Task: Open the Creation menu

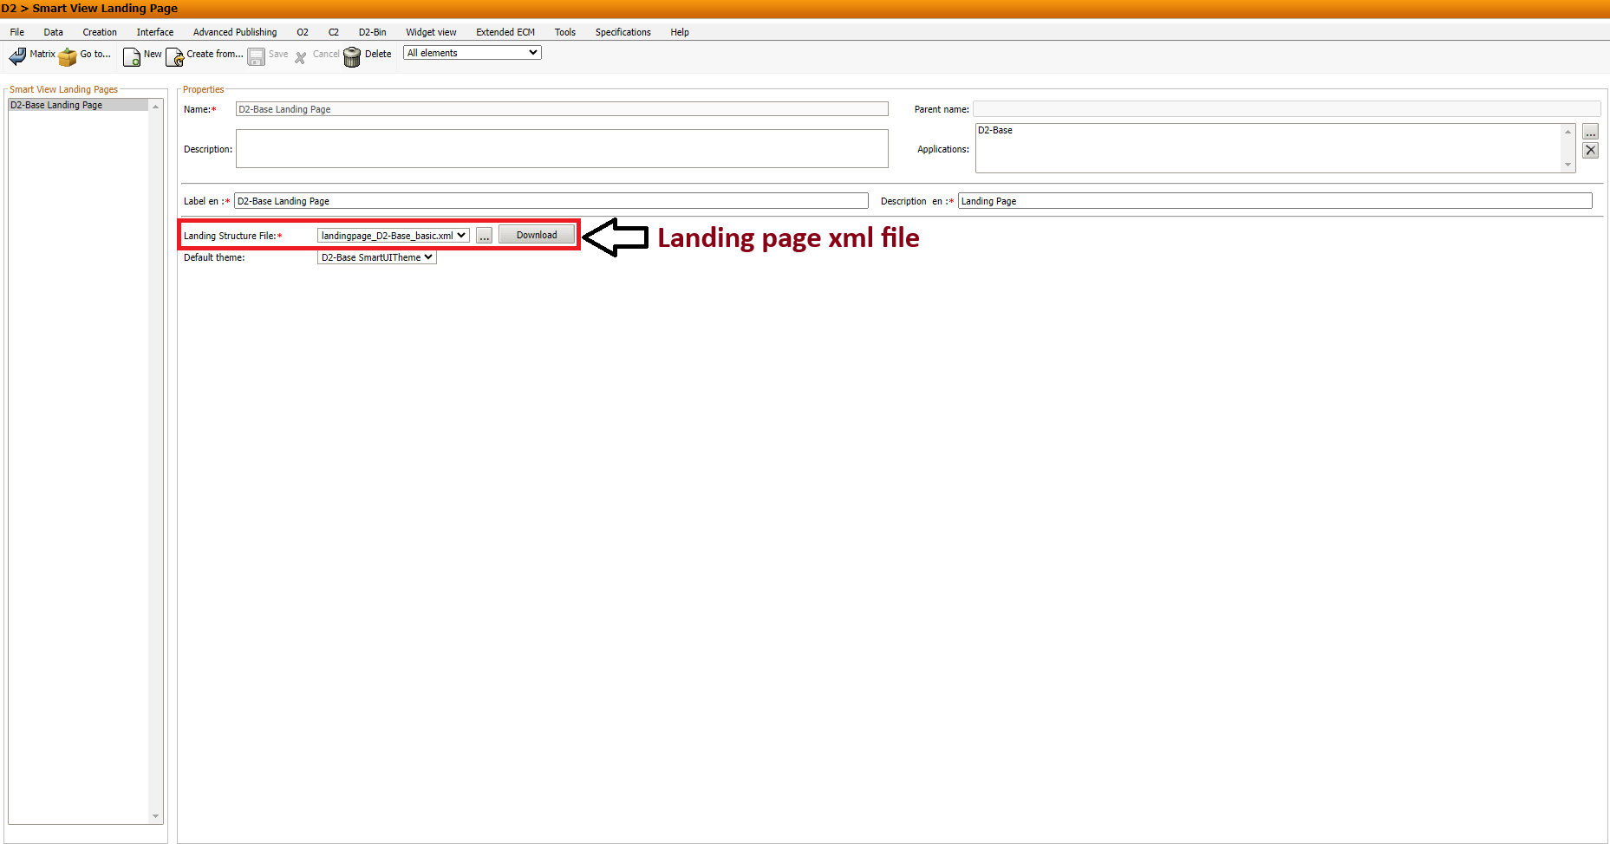Action: (100, 32)
